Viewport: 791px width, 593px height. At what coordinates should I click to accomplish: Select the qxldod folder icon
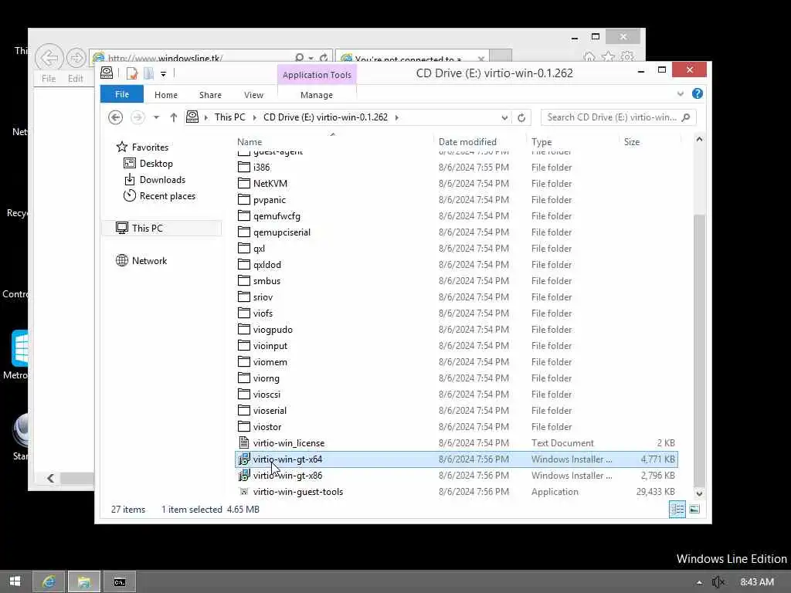coord(243,264)
